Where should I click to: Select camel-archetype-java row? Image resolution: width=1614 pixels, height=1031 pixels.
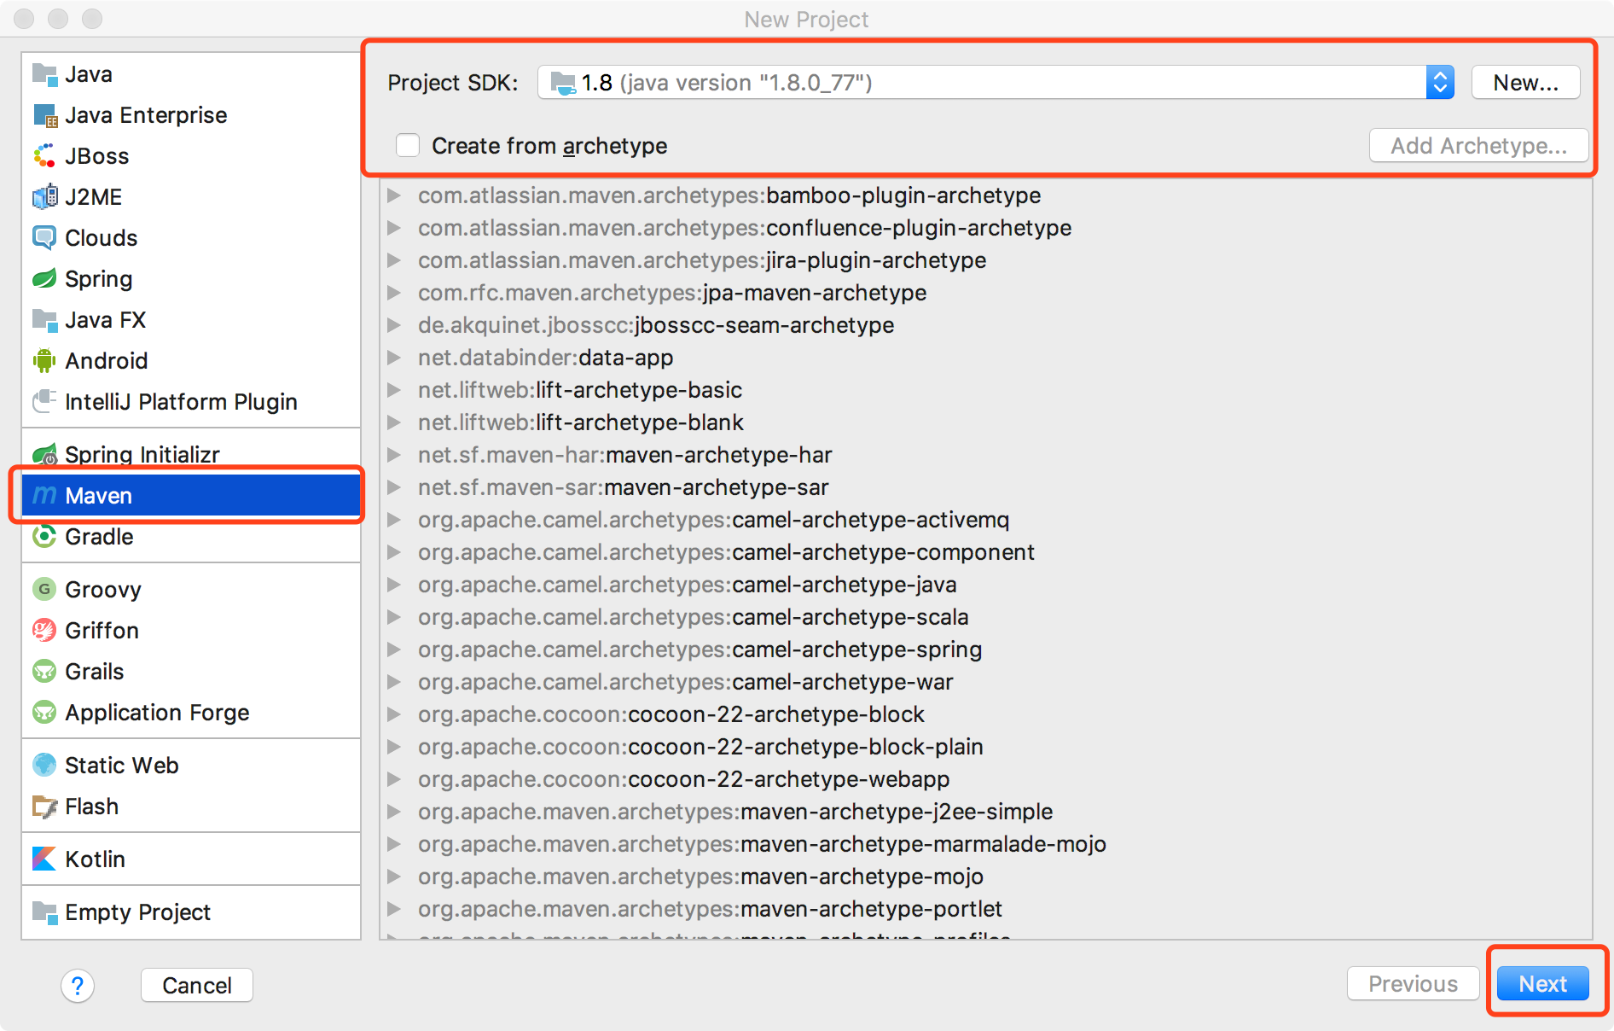[986, 585]
